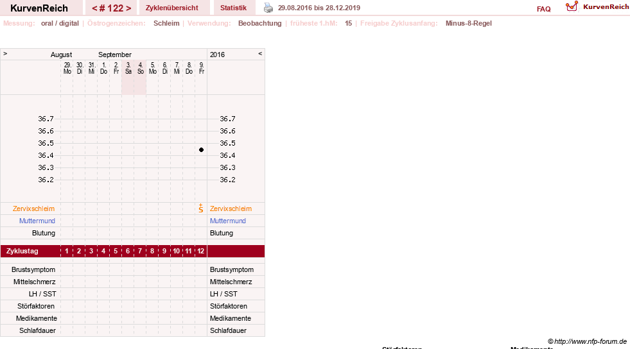Image resolution: width=630 pixels, height=349 pixels.
Task: Open the Statistik tab
Action: 233,8
